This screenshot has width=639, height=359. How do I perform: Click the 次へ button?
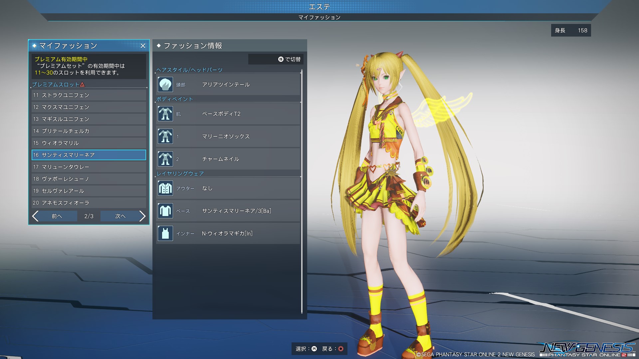(120, 216)
